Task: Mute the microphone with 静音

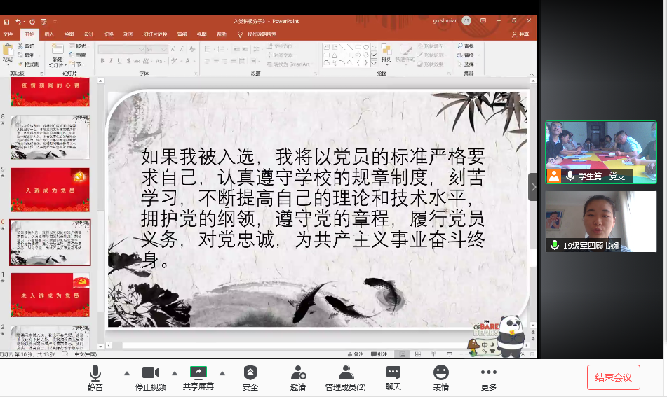Action: click(x=95, y=377)
